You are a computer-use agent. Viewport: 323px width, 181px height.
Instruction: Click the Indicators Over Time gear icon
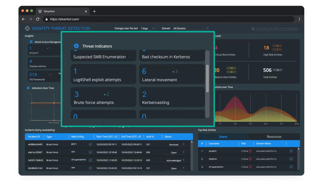28,88
